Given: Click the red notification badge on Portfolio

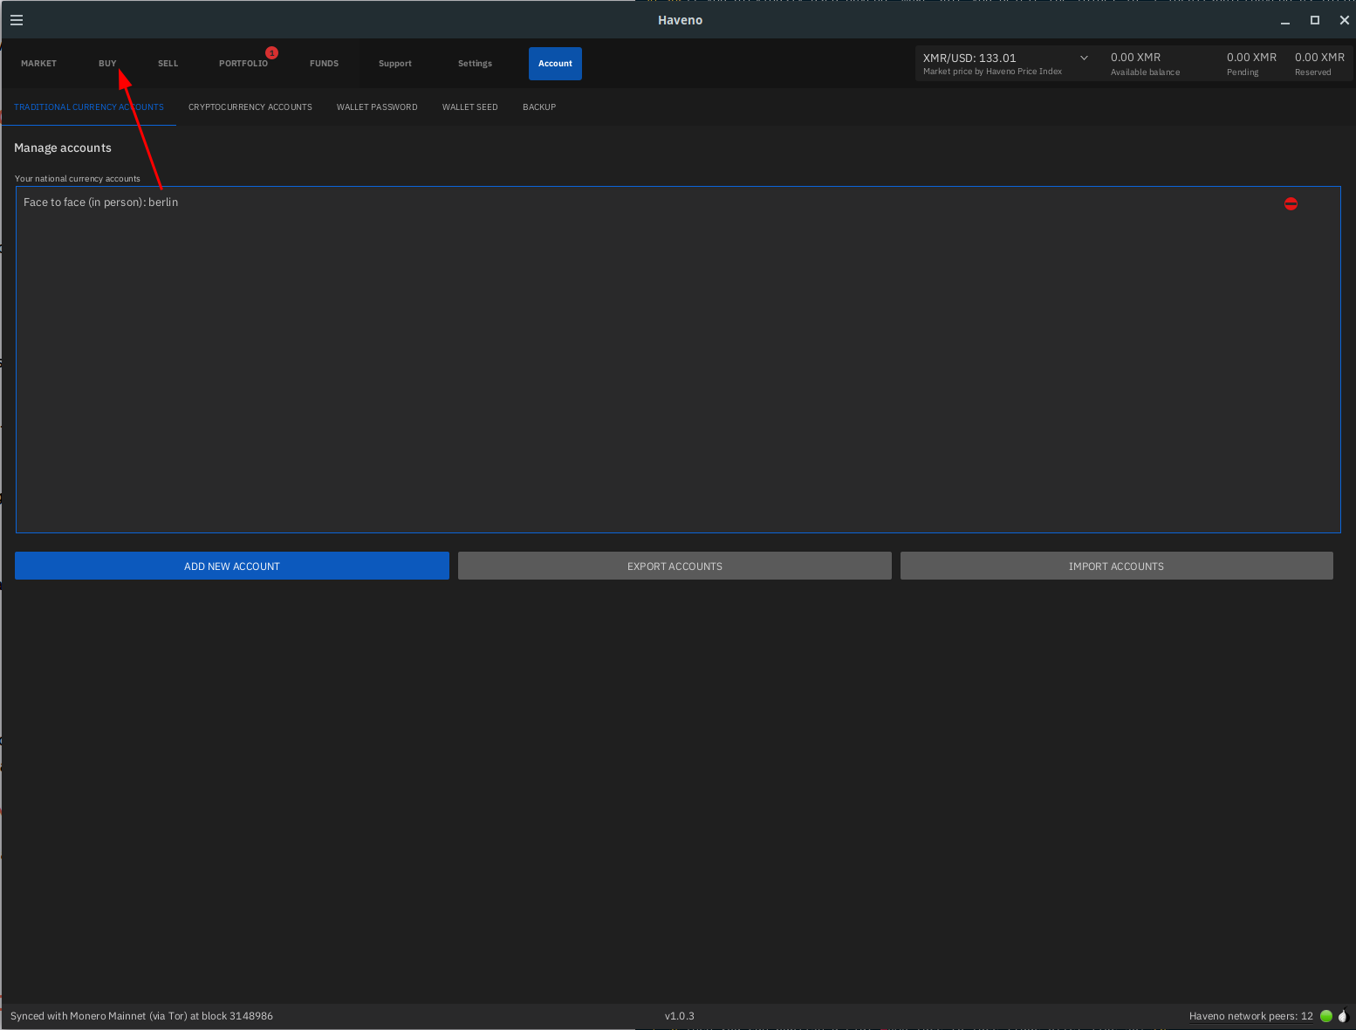Looking at the screenshot, I should click(272, 53).
